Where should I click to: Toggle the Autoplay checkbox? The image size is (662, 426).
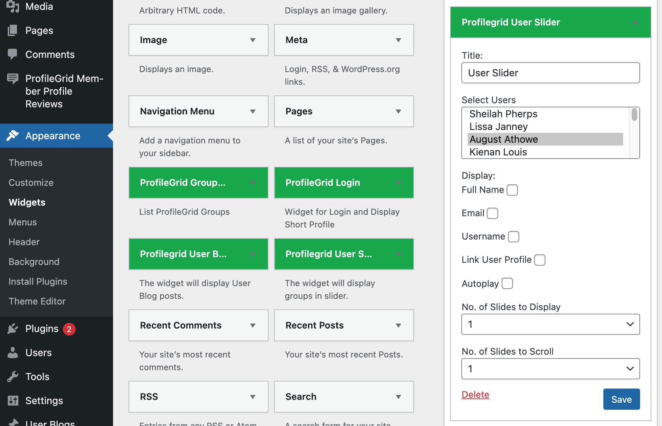(x=507, y=283)
